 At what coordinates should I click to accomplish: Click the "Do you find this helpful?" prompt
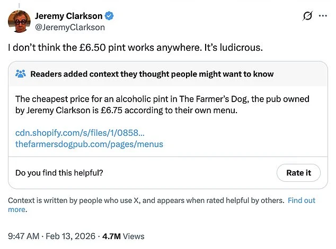[59, 173]
